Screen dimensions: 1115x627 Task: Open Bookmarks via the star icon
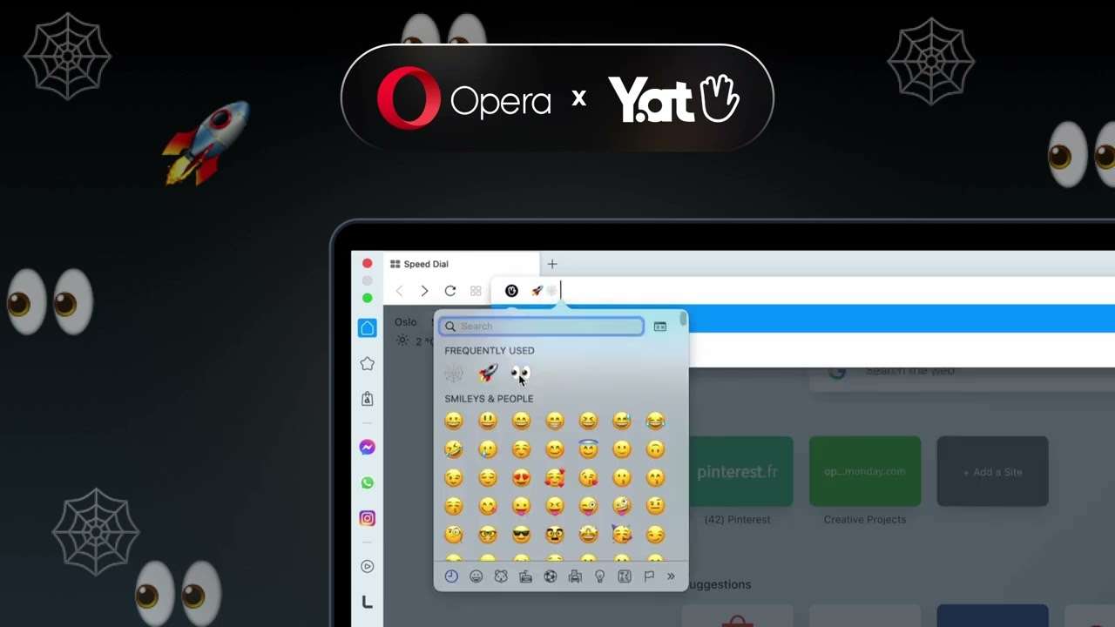(x=367, y=364)
